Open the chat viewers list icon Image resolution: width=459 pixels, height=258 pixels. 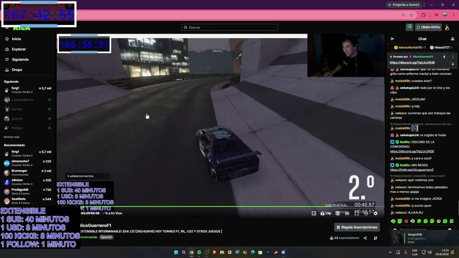point(453,39)
